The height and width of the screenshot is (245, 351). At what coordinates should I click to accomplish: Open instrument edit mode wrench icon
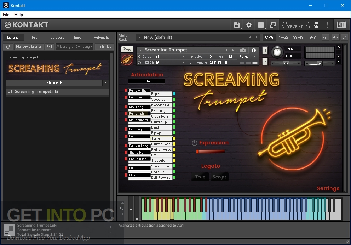coord(127,49)
